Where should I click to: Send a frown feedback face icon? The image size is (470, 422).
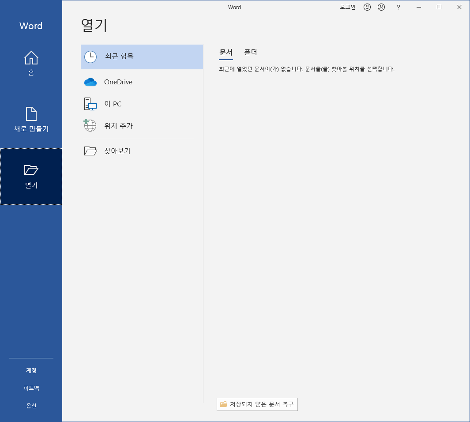tap(381, 7)
